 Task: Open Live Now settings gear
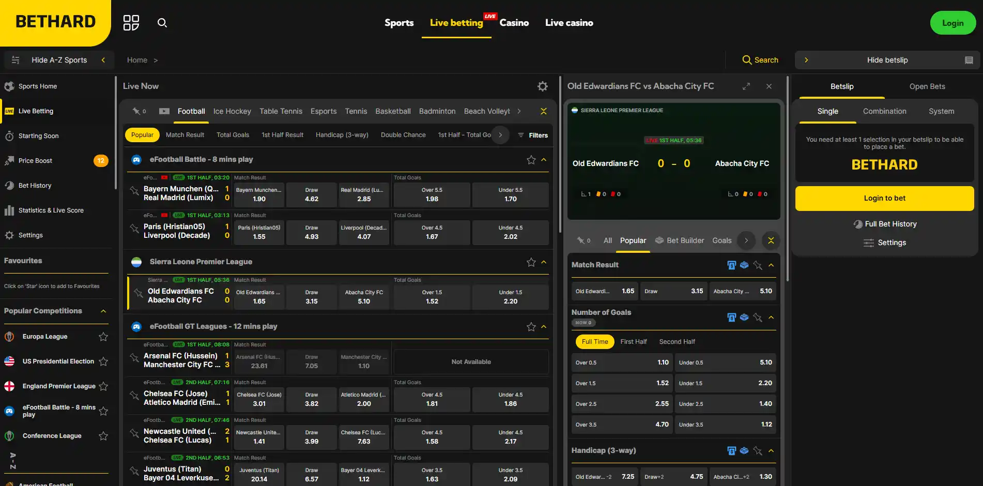point(542,86)
